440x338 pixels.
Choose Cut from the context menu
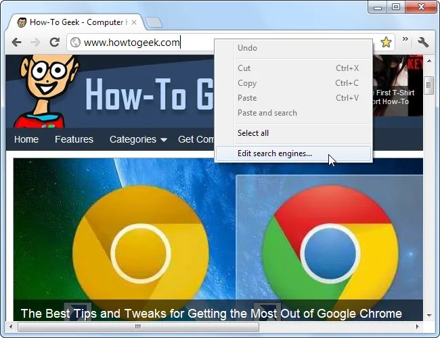point(294,68)
